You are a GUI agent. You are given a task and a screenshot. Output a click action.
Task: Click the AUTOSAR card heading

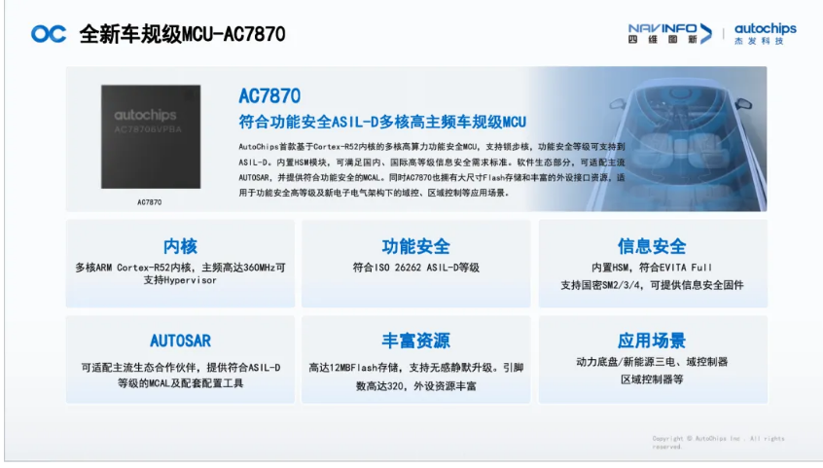[x=180, y=341]
